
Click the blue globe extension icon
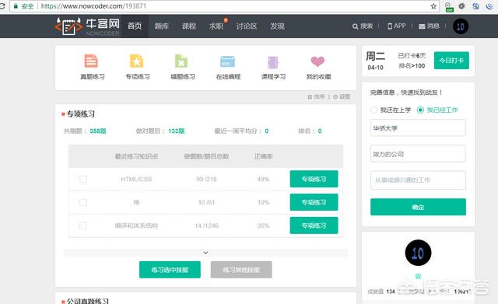(x=475, y=6)
